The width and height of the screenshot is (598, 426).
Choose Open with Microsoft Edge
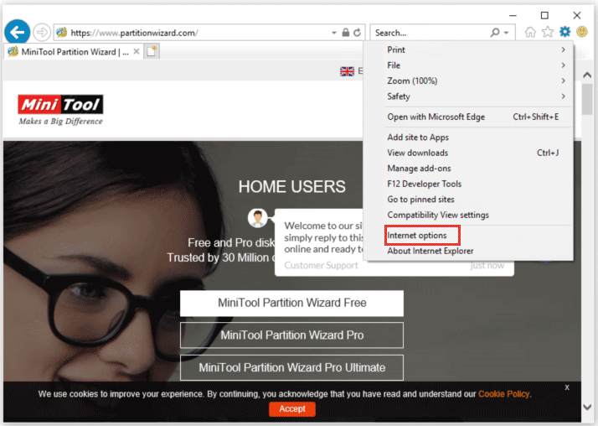468,117
